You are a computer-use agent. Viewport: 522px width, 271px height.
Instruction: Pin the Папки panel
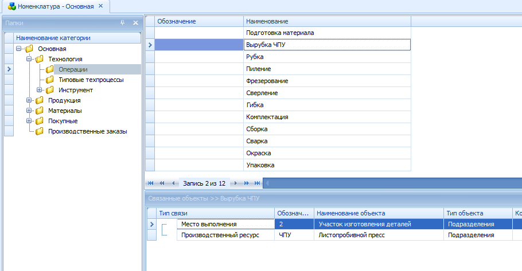pos(123,22)
